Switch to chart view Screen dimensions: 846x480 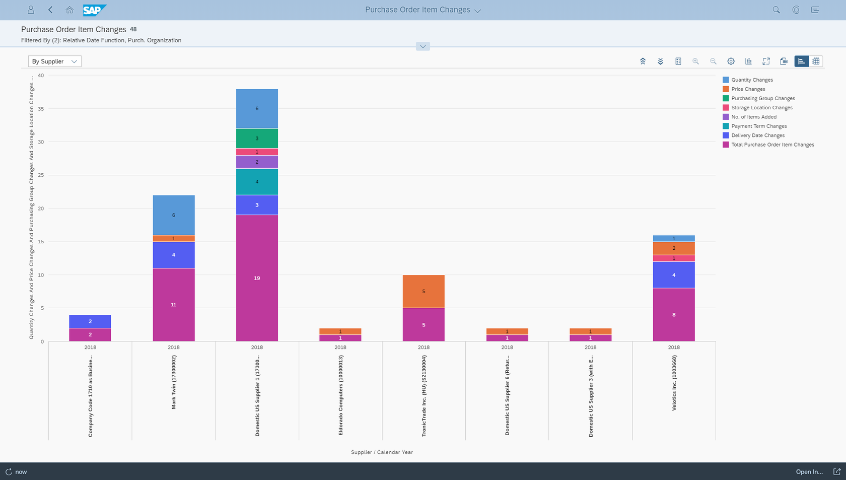tap(801, 61)
